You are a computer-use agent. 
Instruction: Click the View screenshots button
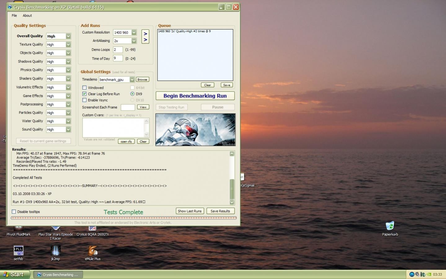[143, 107]
